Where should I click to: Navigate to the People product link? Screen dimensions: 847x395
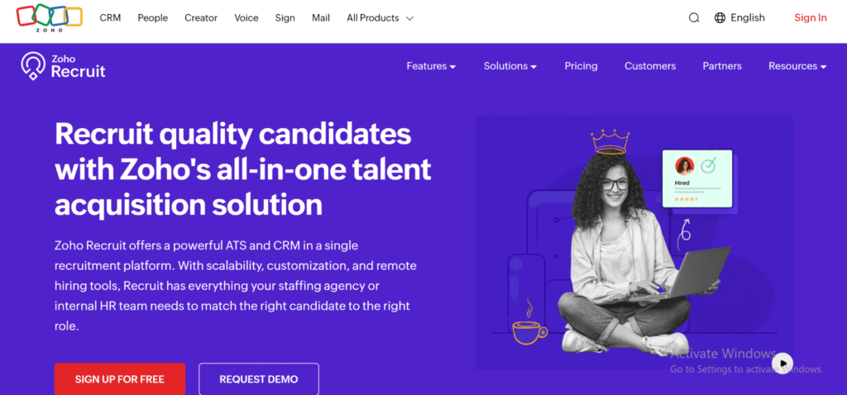click(x=152, y=18)
